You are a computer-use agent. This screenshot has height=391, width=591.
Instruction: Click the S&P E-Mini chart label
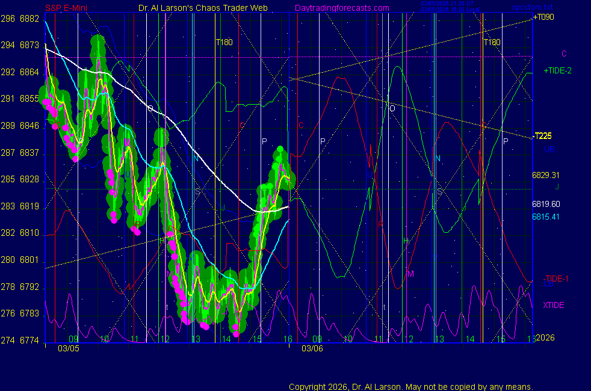pos(65,8)
